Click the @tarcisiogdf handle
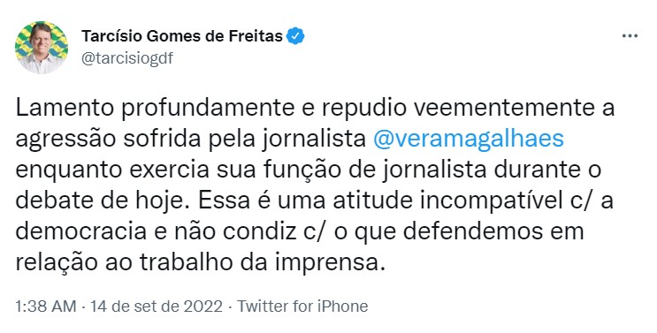This screenshot has height=333, width=657. (127, 58)
